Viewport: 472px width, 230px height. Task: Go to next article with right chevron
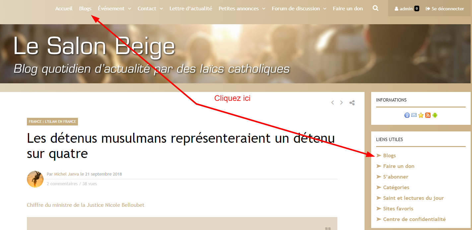click(x=341, y=103)
